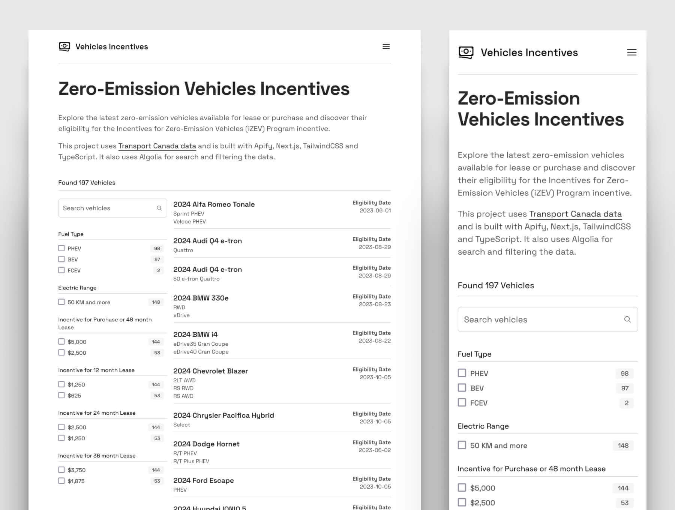The height and width of the screenshot is (510, 675).
Task: Open Transport Canada data link in mobile view
Action: tap(575, 214)
